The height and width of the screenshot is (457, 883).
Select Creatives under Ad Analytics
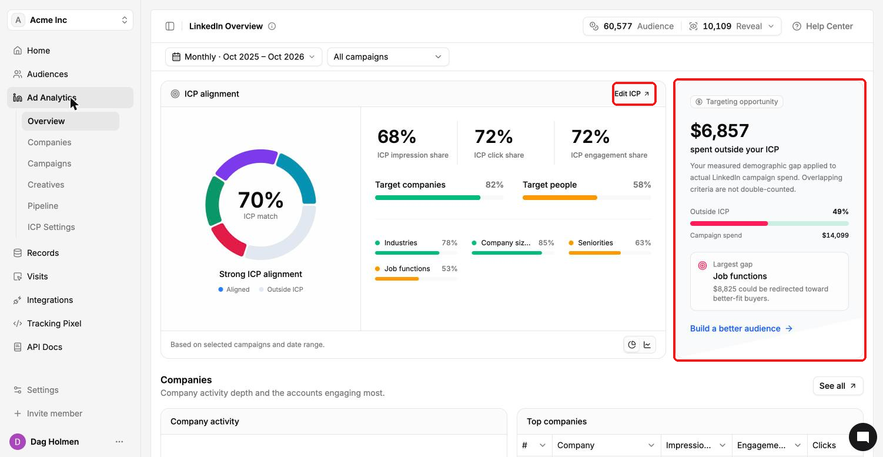click(71, 185)
